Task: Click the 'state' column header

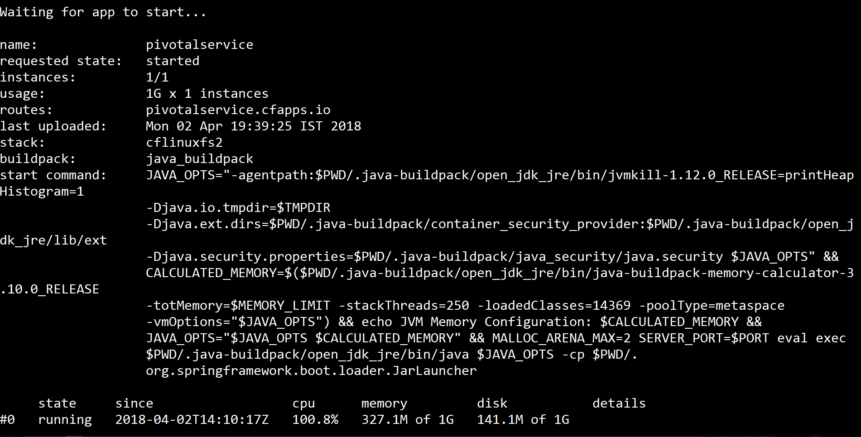Action: [57, 403]
